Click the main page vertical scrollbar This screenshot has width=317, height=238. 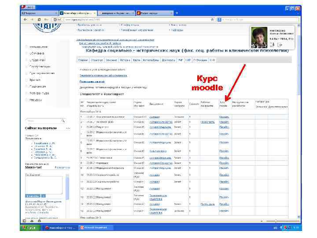pyautogui.click(x=299, y=121)
